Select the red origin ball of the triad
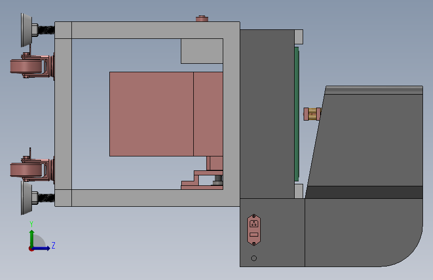Viewport: 433px width, 280px height. point(31,249)
